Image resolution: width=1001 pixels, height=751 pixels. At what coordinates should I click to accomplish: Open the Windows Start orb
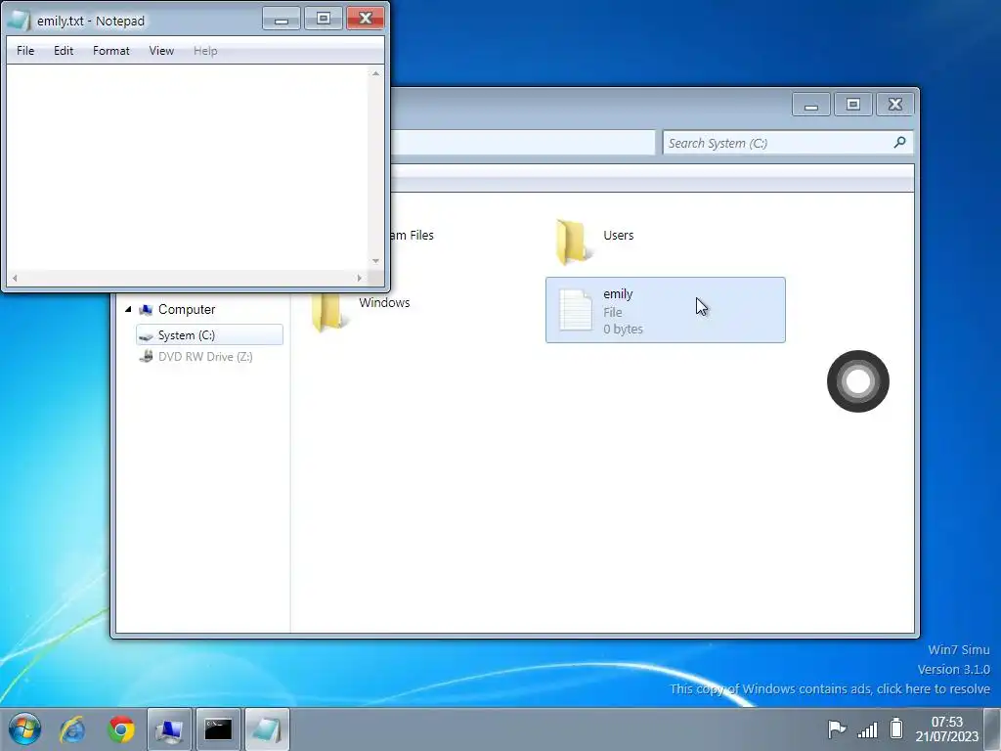24,729
